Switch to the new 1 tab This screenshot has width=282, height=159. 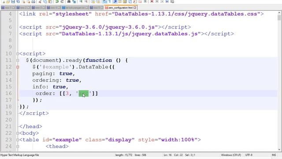click(x=8, y=8)
